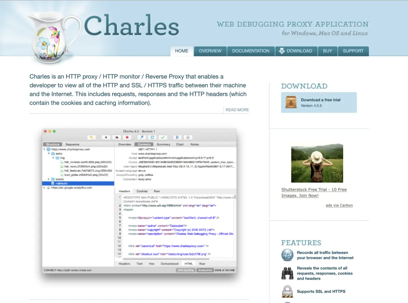Click the Charles pitcher logo image
408x303 pixels.
point(54,37)
